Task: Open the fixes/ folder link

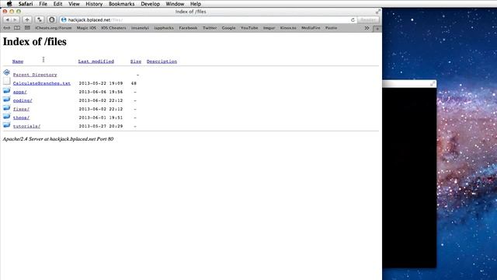Action: click(x=21, y=109)
